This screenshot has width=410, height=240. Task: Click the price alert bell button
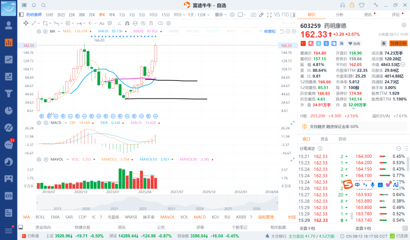point(383,44)
